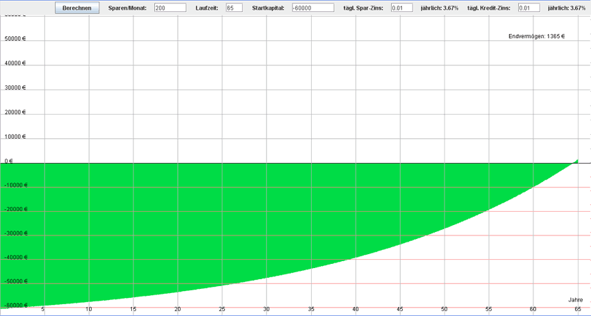Click the Laufzeit input field
This screenshot has width=591, height=316.
click(233, 8)
